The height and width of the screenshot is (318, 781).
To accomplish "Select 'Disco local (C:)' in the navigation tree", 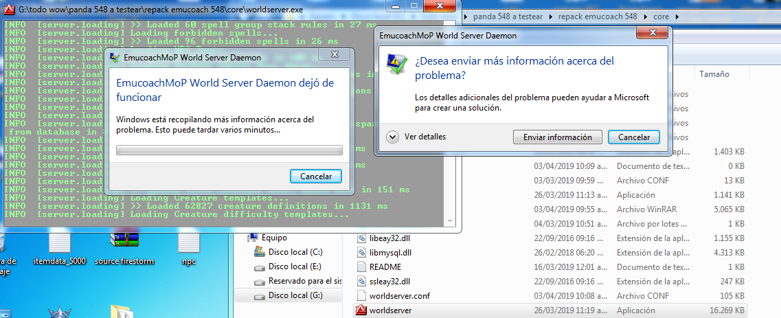I will (295, 252).
